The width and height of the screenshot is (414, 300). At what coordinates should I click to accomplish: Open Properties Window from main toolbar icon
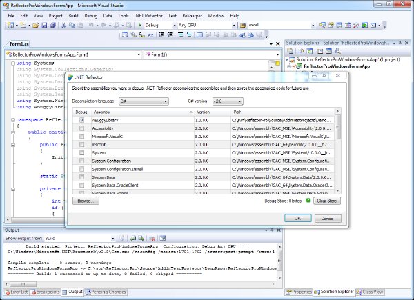[331, 25]
